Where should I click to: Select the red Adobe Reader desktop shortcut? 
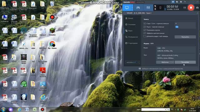pyautogui.click(x=43, y=72)
